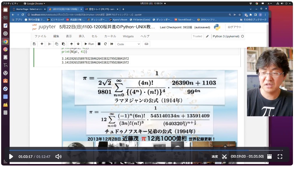
Task: Open Ubuntu Software in dock
Action: 6,81
